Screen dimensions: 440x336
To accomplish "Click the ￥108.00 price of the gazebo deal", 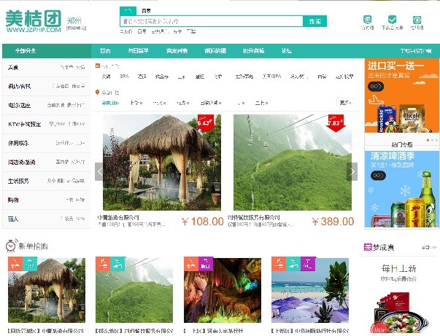I will [203, 222].
